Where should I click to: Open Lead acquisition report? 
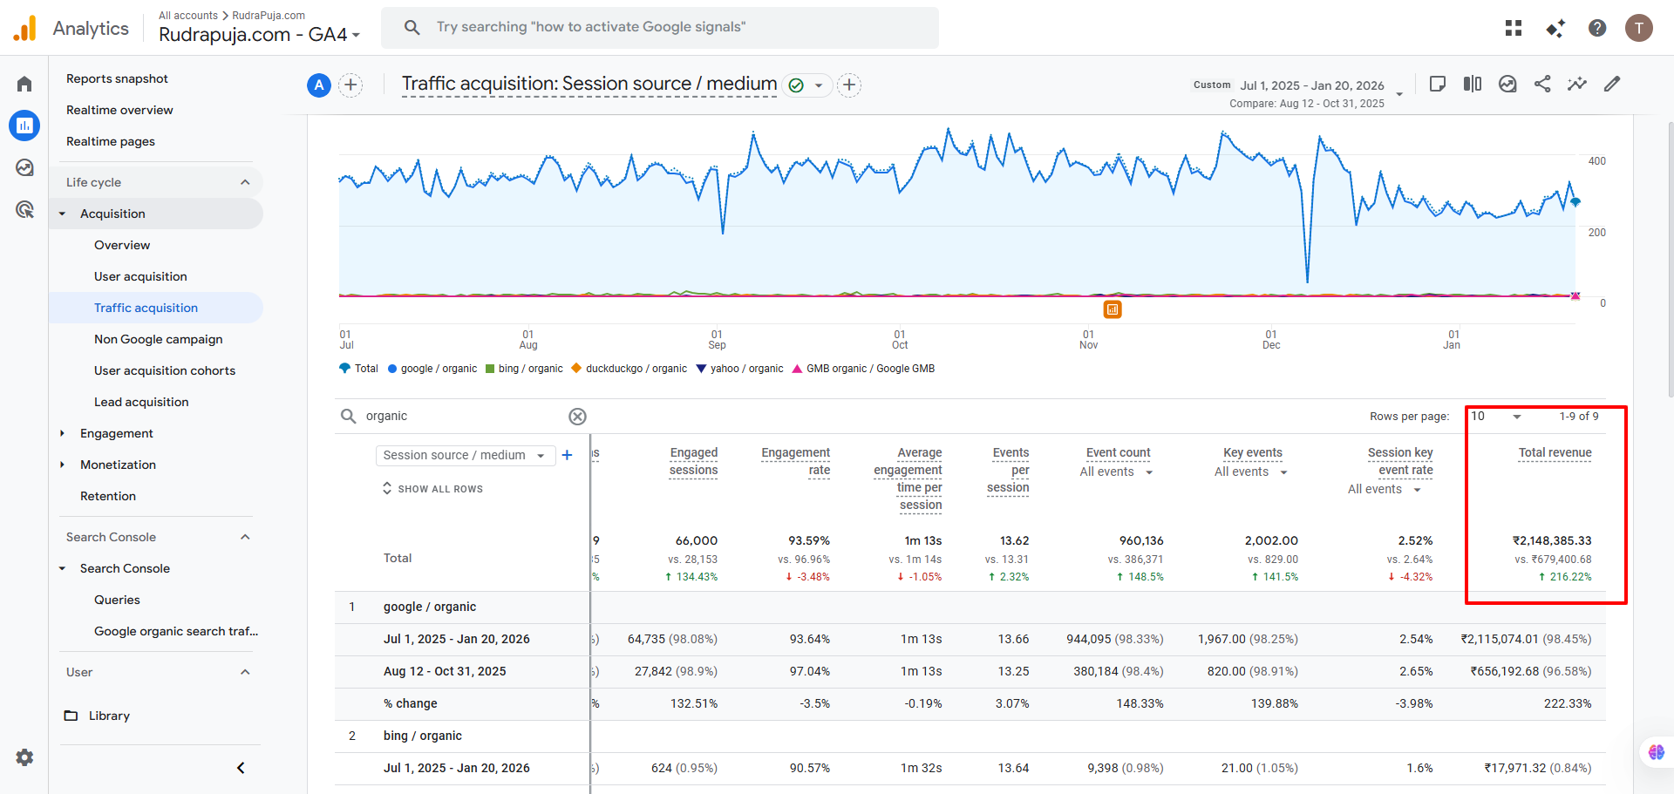pyautogui.click(x=141, y=402)
